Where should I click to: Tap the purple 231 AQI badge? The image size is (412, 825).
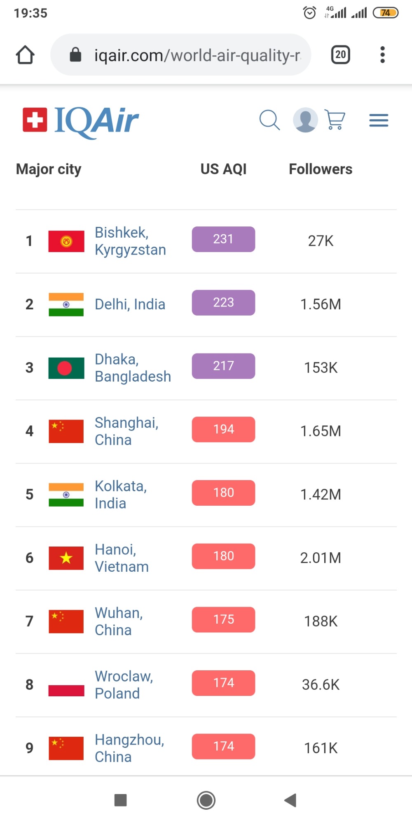(223, 239)
